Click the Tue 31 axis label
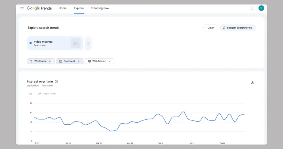This screenshot has width=283, height=149. coord(161,143)
